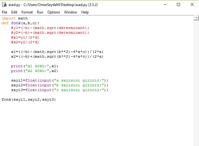Screen dimensions: 199x146
Task: Click the print "x1 kökü:" line
Action: (x=35, y=66)
